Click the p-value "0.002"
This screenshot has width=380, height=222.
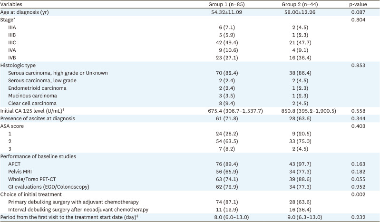point(358,194)
